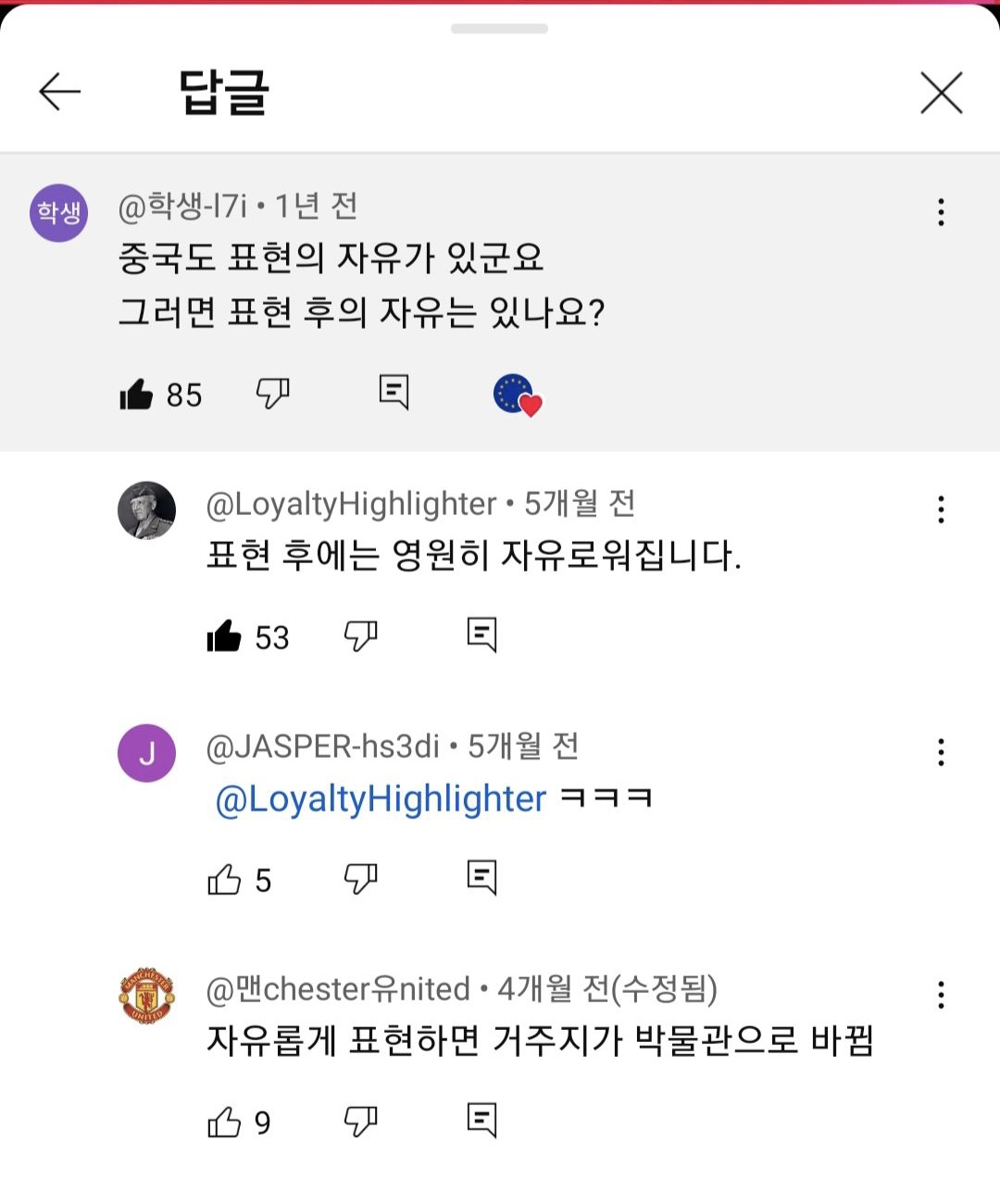Image resolution: width=1000 pixels, height=1180 pixels.
Task: Tap the sheet drag handle bar
Action: (x=499, y=29)
